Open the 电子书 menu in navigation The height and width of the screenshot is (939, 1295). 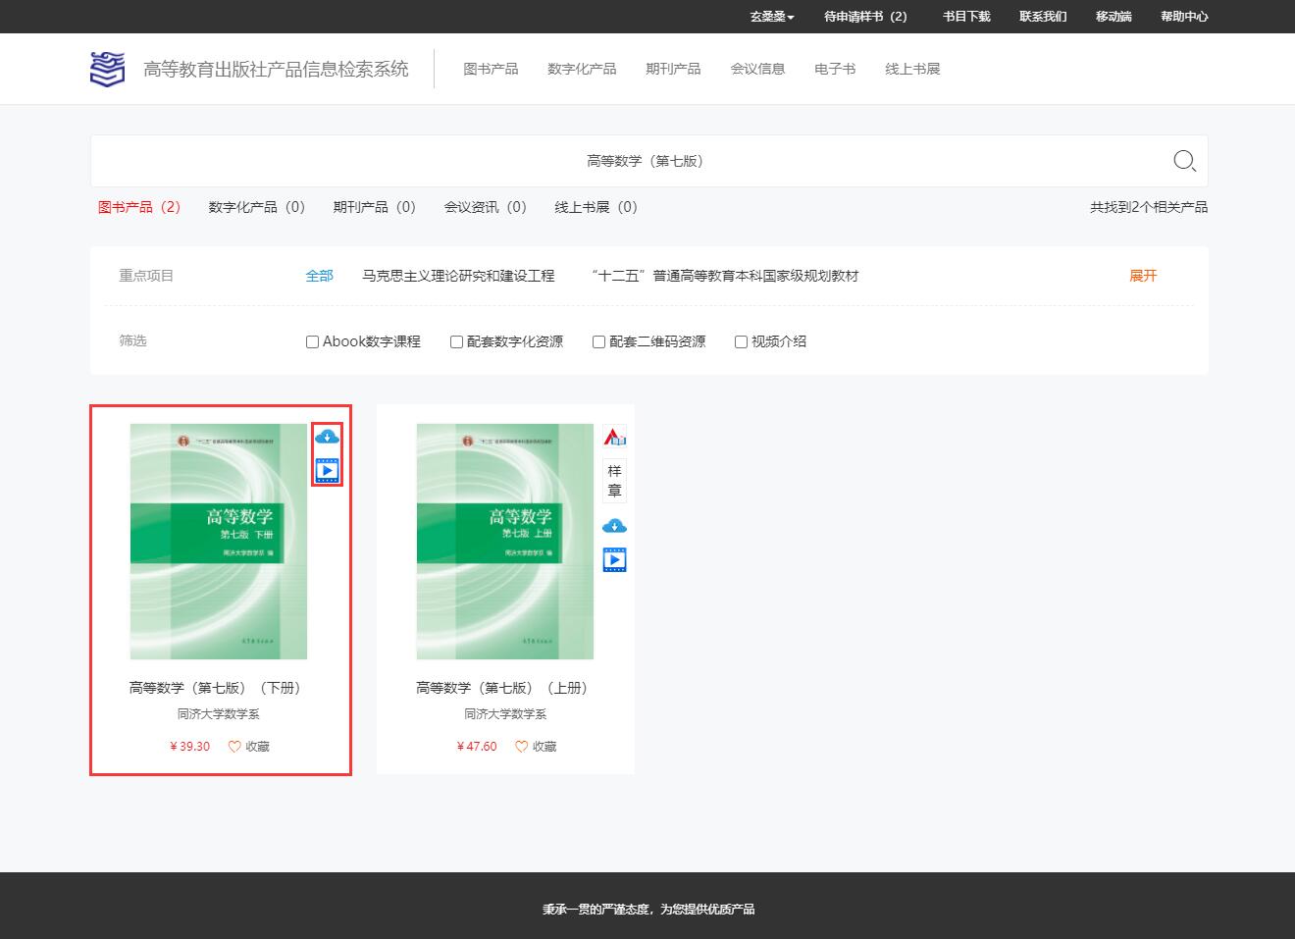[834, 69]
